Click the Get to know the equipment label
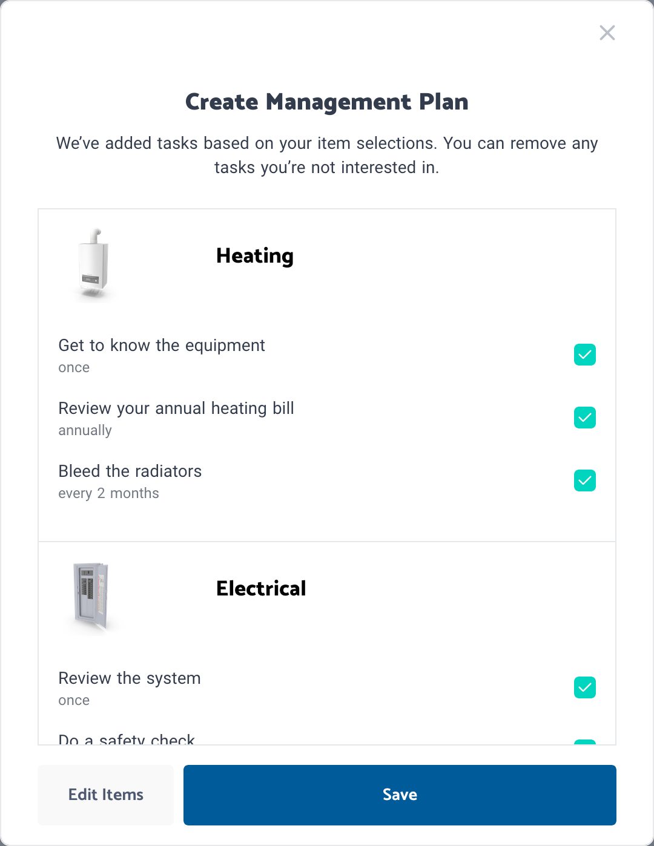The image size is (654, 846). (x=162, y=346)
